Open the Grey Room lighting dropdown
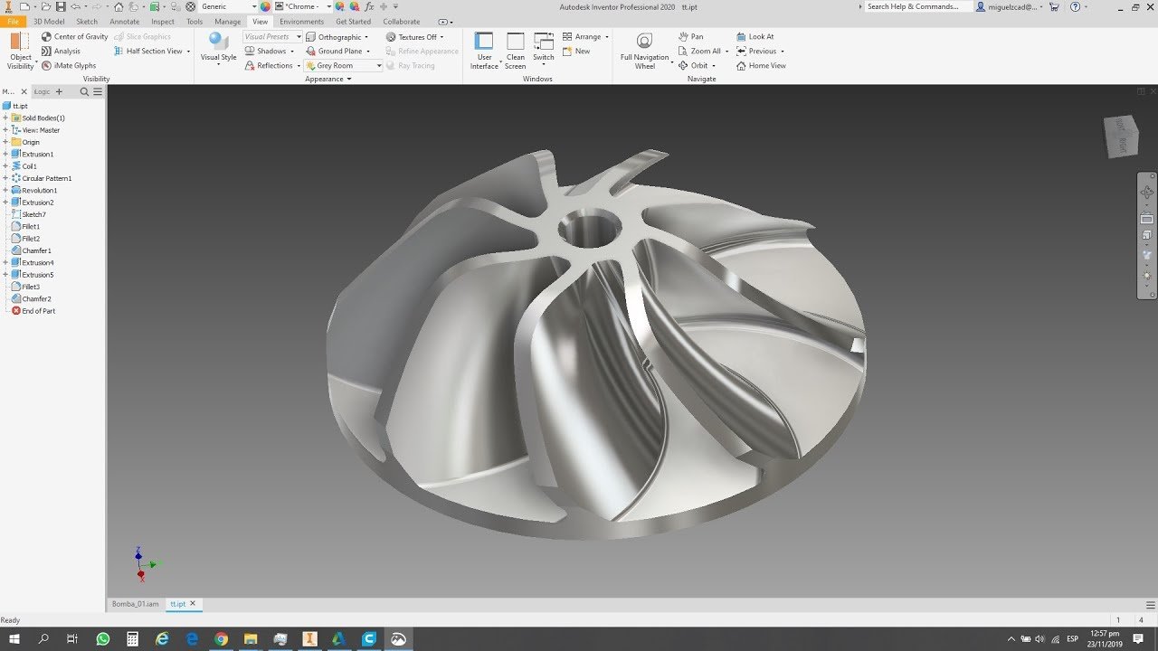Screen dimensions: 1158x651 tap(379, 66)
